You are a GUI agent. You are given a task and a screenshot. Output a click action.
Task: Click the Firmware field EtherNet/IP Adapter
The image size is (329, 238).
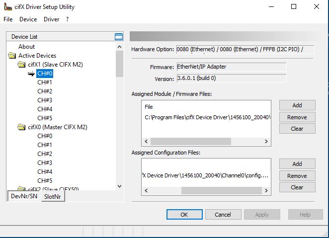232,67
